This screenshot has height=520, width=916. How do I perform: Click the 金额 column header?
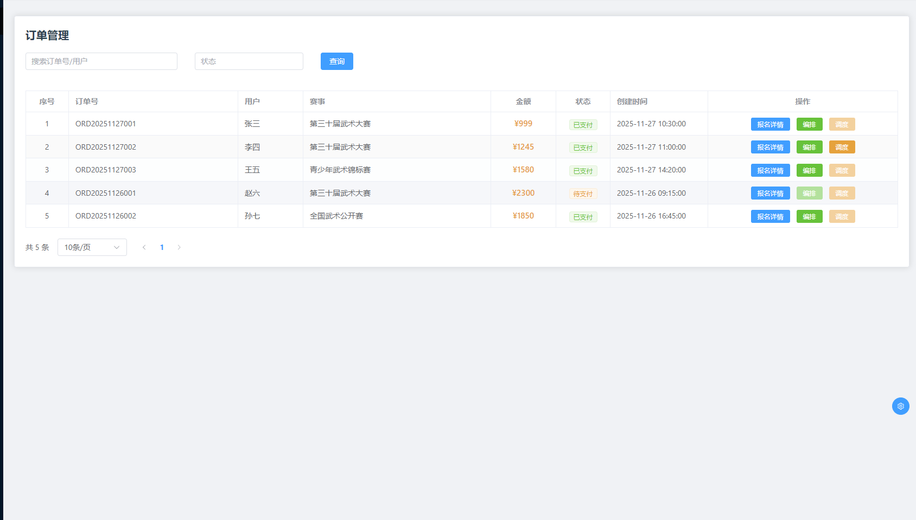point(523,101)
